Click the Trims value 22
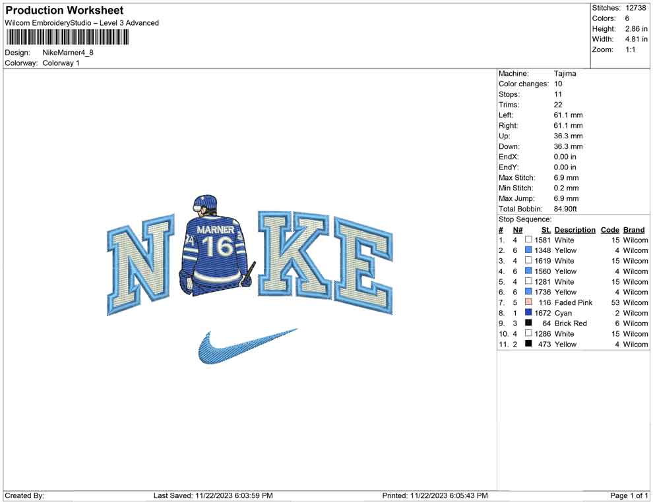Screen dimensions: 653x502 tap(557, 105)
